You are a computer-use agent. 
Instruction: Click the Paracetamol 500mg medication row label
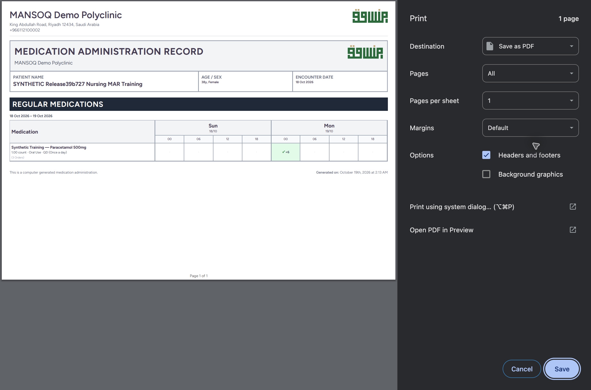point(49,147)
